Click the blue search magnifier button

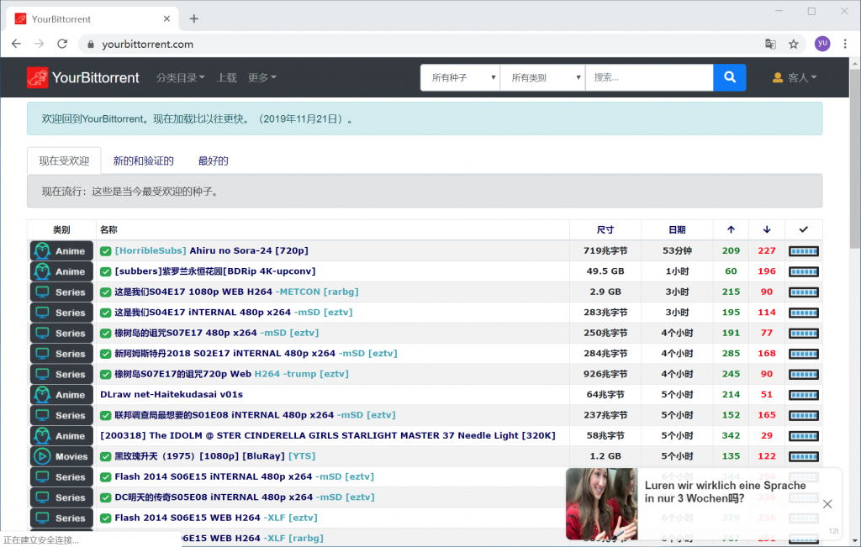coord(729,77)
